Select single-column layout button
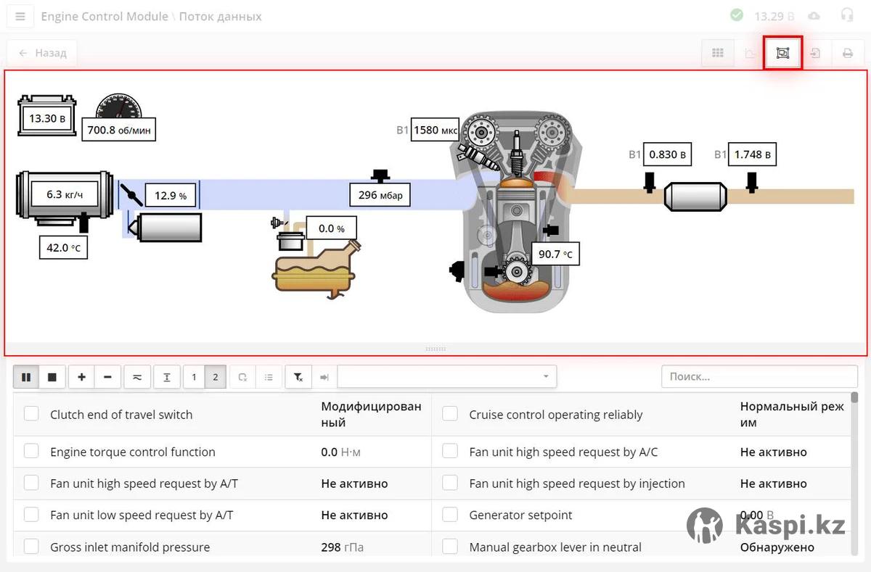 tap(194, 377)
